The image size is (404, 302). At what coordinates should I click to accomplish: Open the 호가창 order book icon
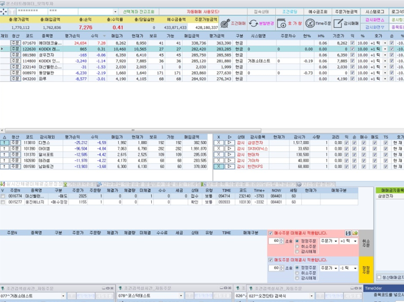[281, 24]
